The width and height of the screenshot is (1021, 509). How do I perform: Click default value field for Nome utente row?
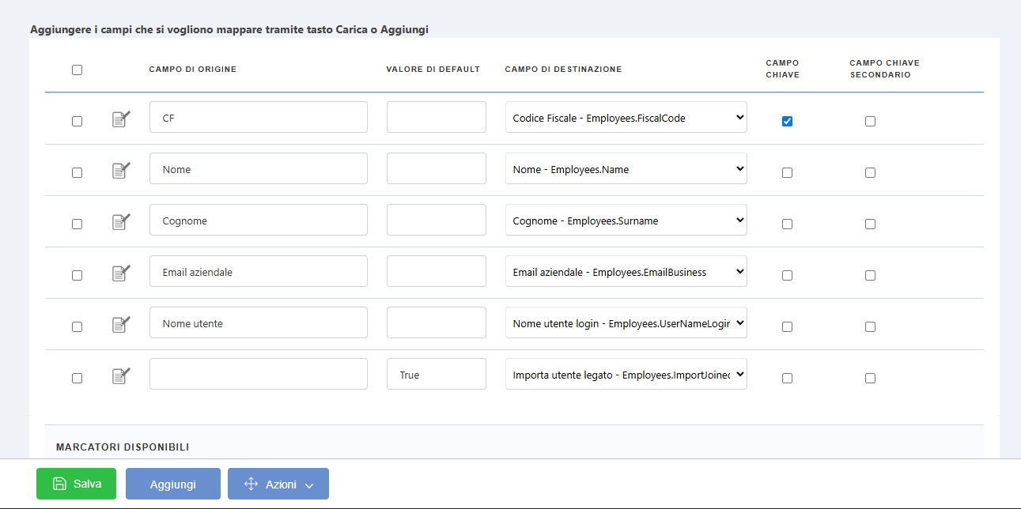click(437, 322)
